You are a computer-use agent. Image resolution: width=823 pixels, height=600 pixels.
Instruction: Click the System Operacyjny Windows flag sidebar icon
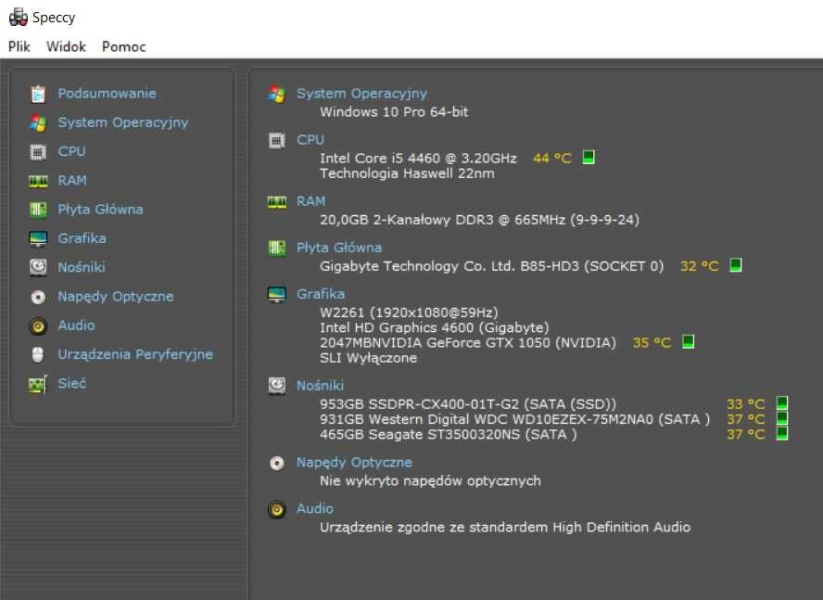coord(38,123)
